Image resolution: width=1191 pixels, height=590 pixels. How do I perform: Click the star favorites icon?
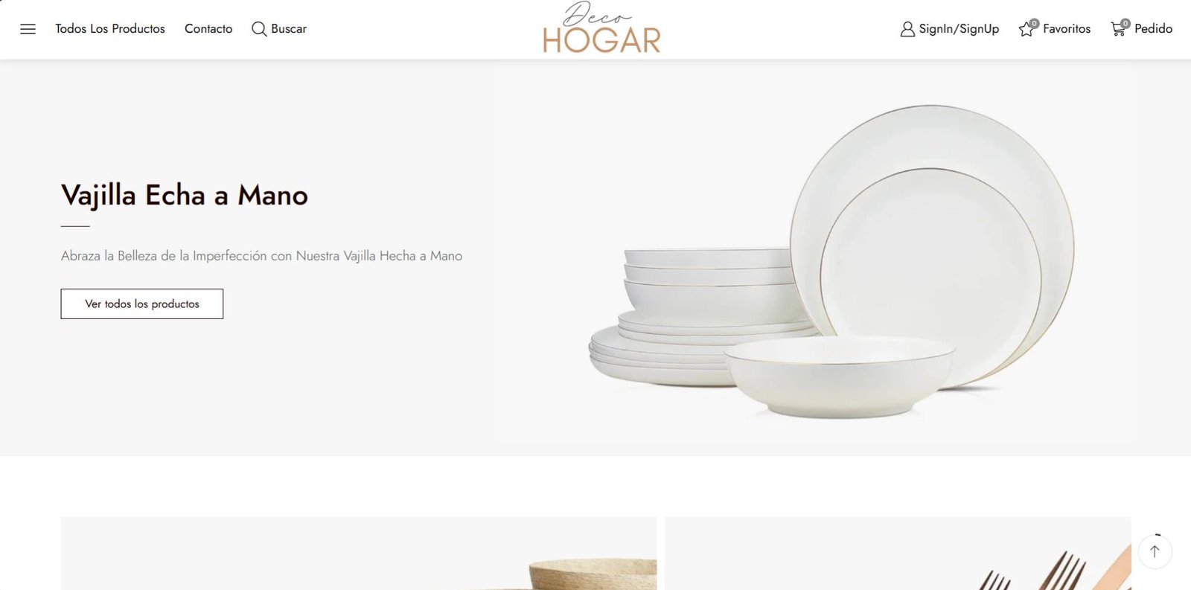[x=1026, y=30]
